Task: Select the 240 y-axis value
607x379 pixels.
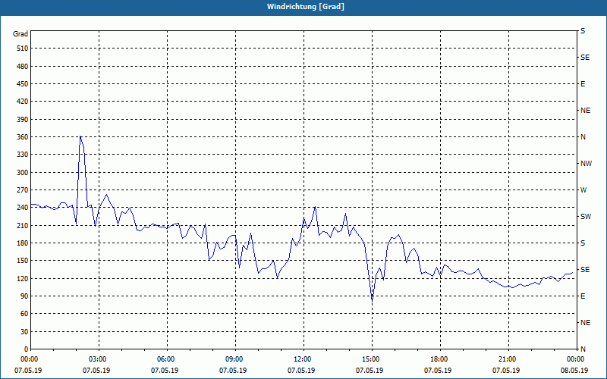Action: pyautogui.click(x=23, y=208)
